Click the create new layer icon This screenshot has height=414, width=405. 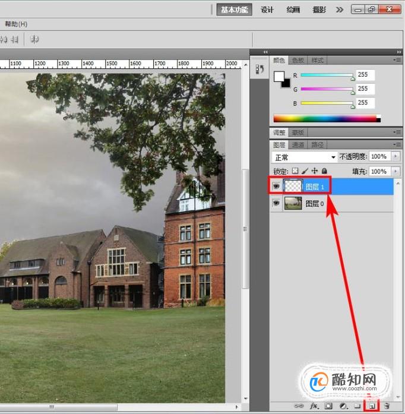pyautogui.click(x=372, y=406)
